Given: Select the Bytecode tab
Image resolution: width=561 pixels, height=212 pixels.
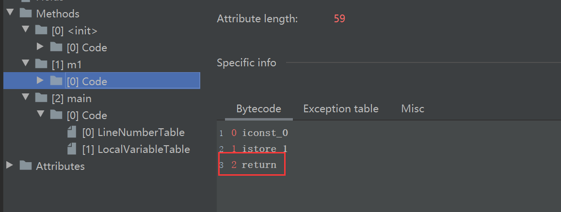Looking at the screenshot, I should pos(258,109).
